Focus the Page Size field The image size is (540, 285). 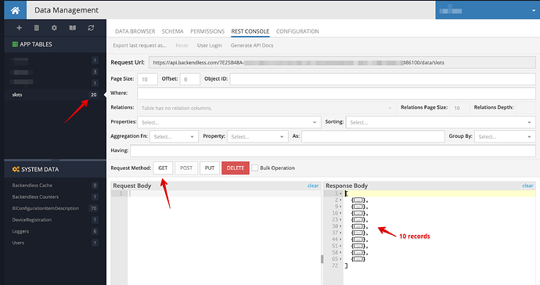pos(147,79)
